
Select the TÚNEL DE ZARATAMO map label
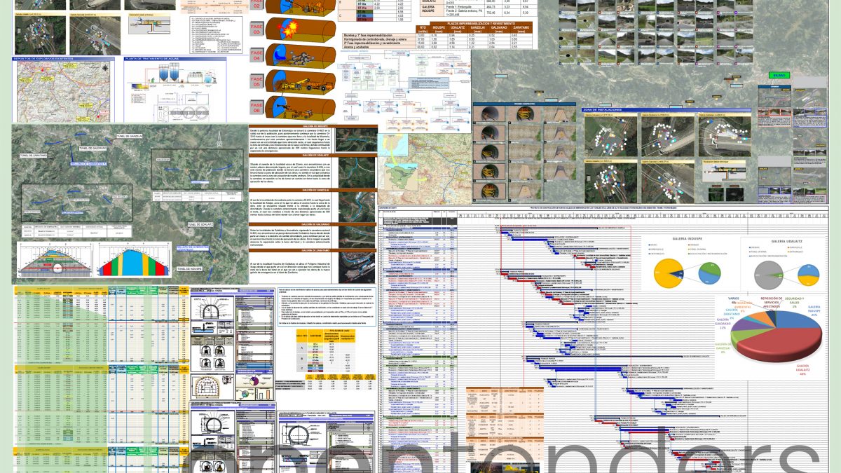pos(34,156)
